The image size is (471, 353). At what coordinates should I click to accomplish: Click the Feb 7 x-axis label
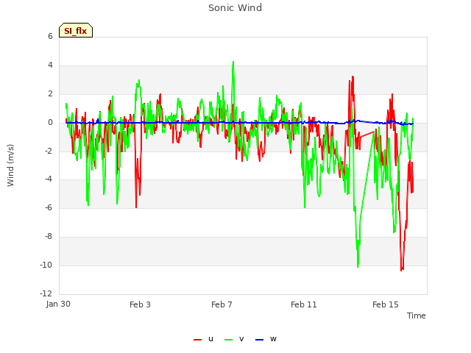coord(222,304)
